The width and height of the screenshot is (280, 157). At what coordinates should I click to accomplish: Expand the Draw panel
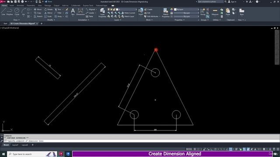coord(17,20)
